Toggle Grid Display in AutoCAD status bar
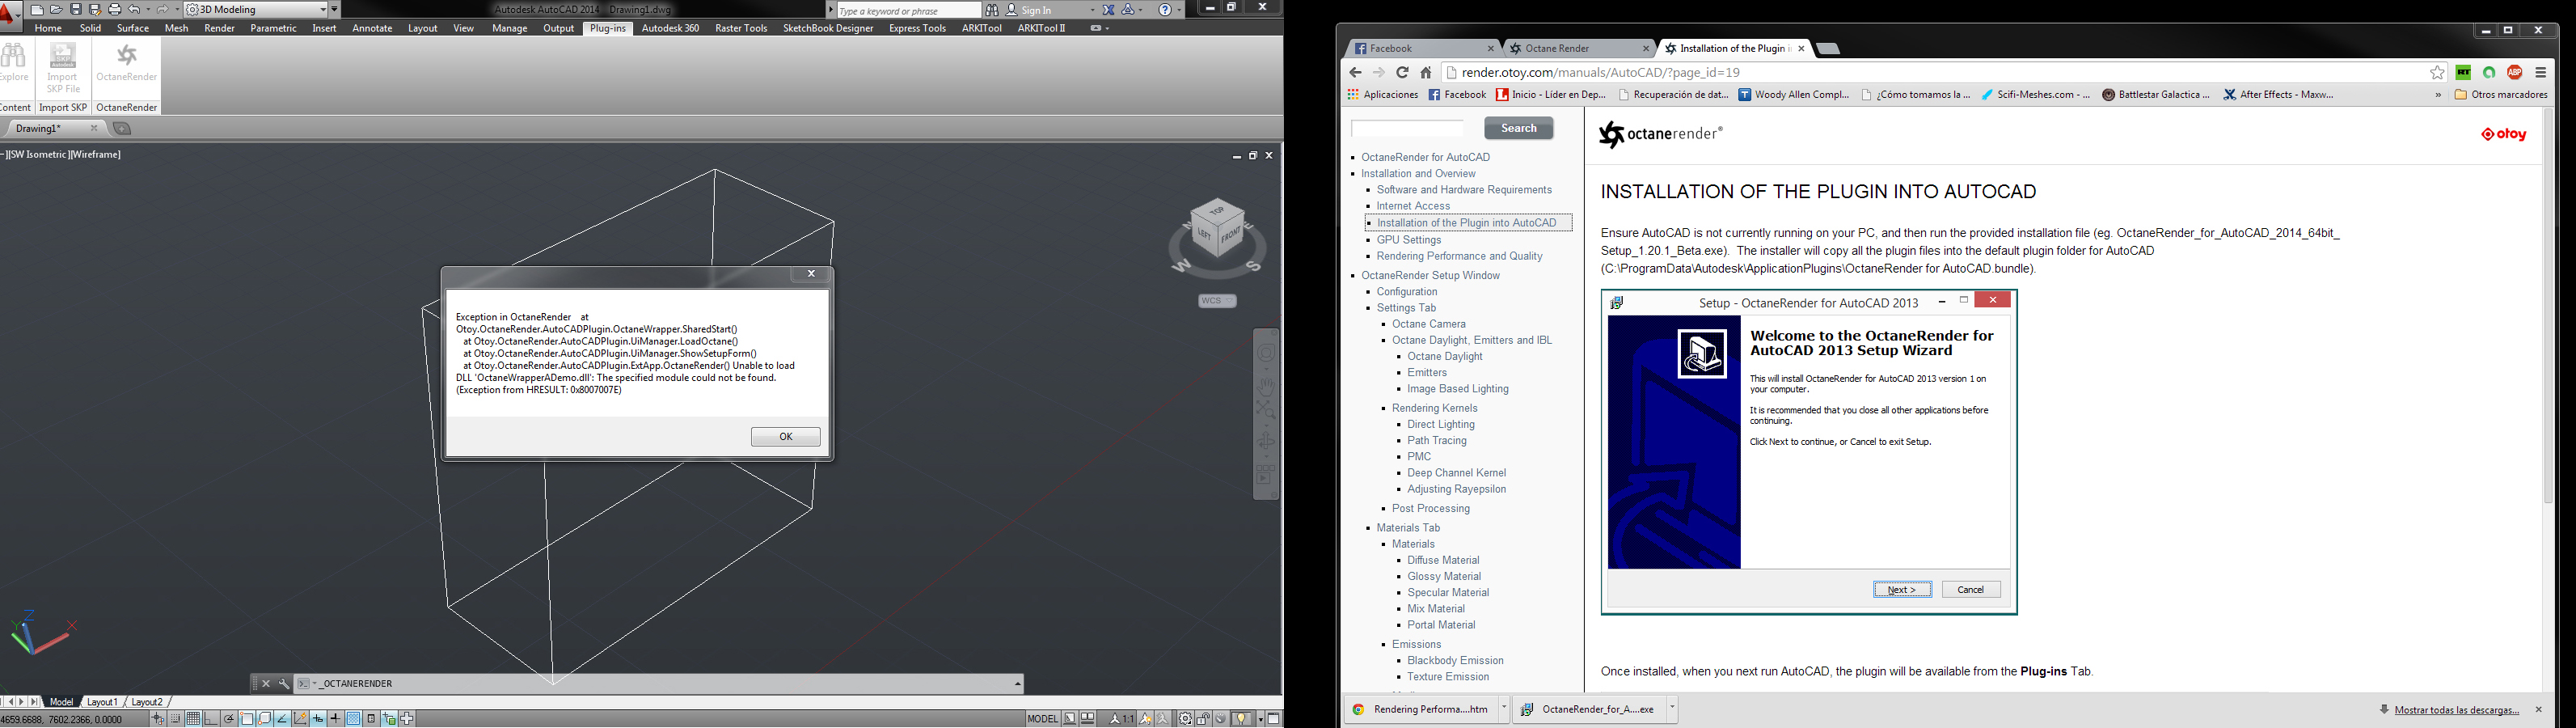Viewport: 2576px width, 728px height. point(193,718)
